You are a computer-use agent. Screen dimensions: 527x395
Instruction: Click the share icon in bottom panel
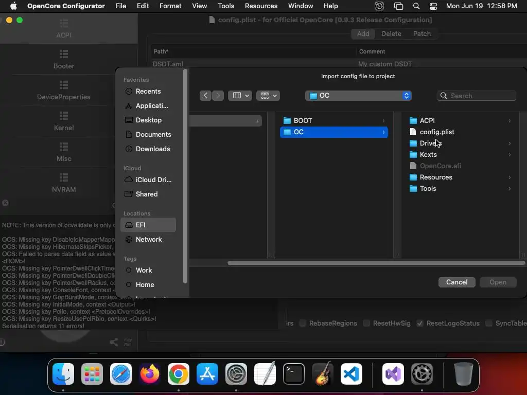(x=114, y=342)
